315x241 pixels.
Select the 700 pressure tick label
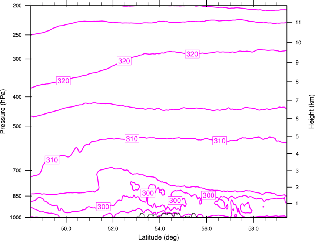tap(17, 171)
